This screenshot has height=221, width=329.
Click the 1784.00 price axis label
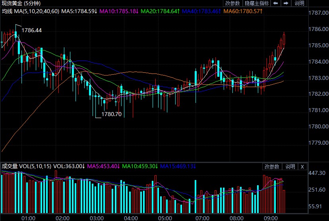(318, 62)
